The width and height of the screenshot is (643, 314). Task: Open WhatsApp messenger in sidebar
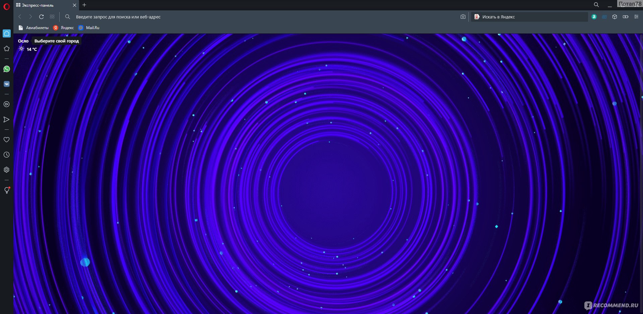[6, 69]
